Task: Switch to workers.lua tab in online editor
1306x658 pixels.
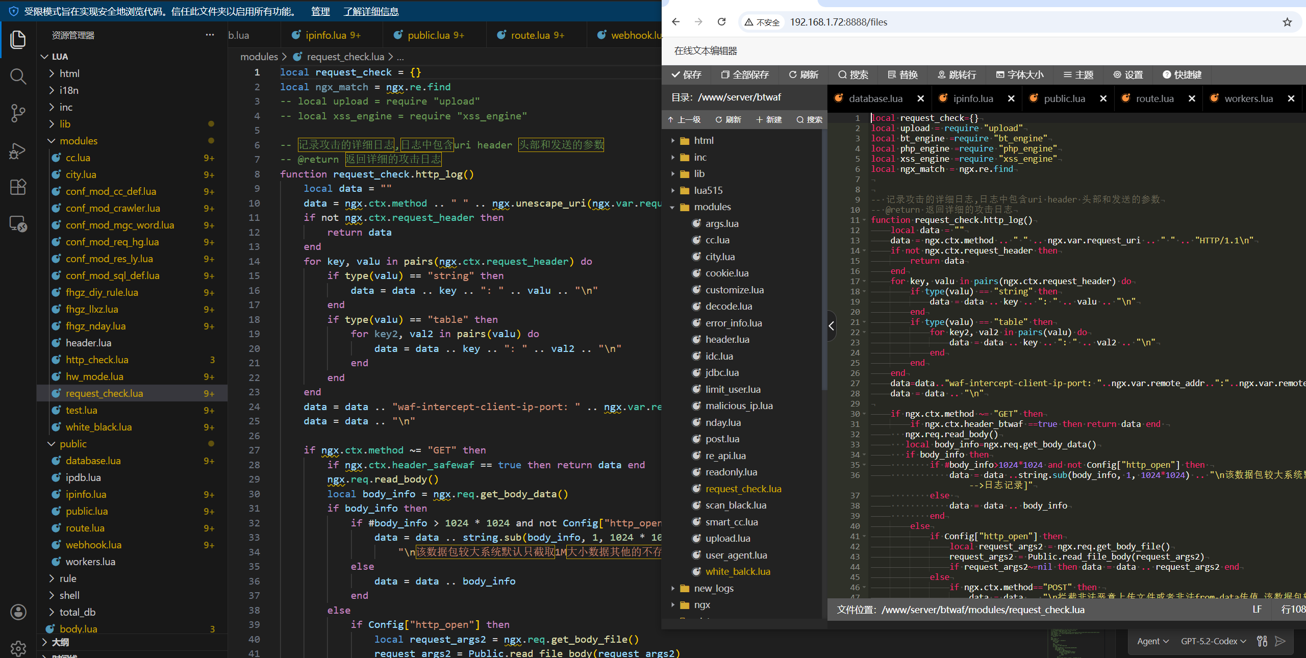Action: click(1248, 98)
